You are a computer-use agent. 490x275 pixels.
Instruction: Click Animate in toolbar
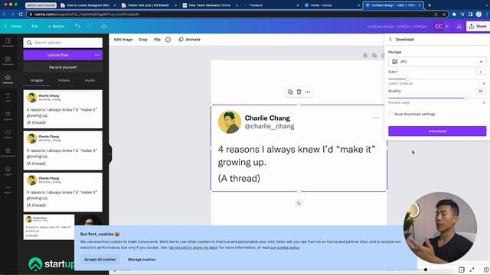pyautogui.click(x=189, y=40)
